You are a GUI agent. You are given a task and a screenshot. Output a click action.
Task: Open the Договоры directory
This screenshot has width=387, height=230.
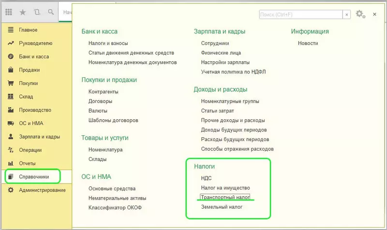click(x=100, y=101)
